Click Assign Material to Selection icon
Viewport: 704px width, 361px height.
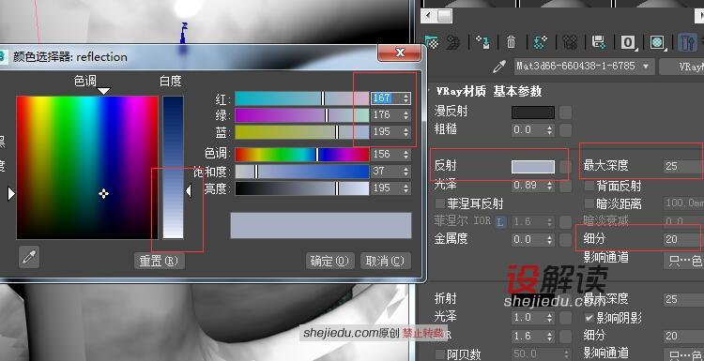pyautogui.click(x=482, y=42)
